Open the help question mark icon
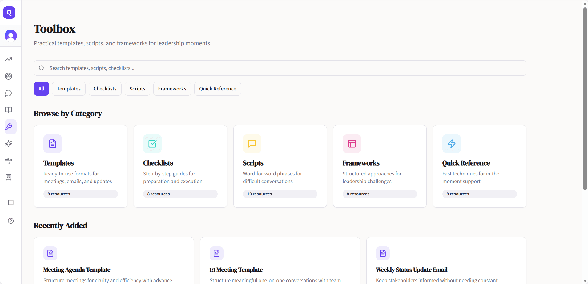The height and width of the screenshot is (284, 588). [x=11, y=221]
